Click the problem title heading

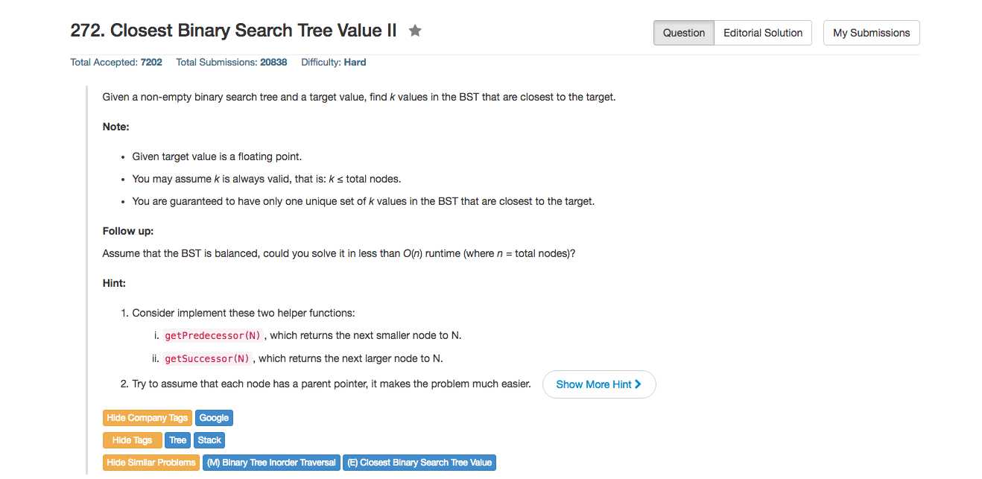[x=233, y=31]
